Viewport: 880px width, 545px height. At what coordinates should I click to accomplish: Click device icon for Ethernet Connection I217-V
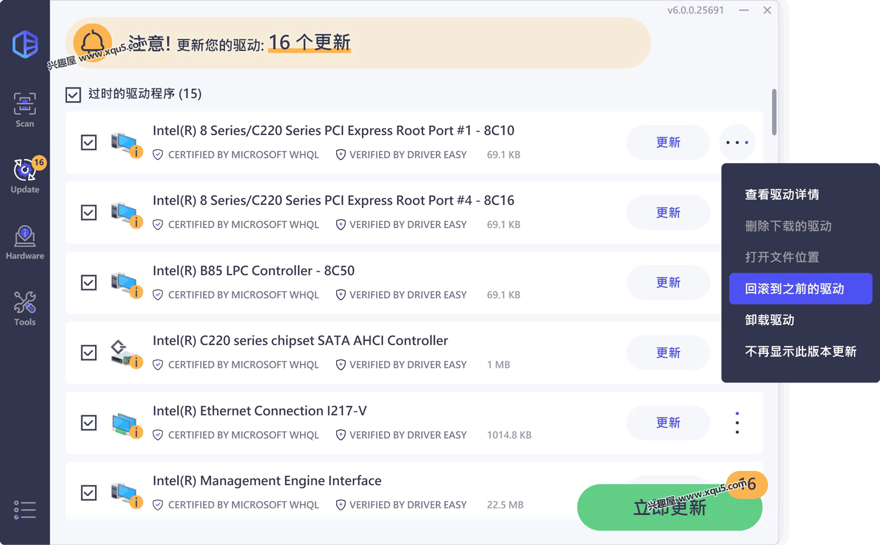click(x=126, y=424)
